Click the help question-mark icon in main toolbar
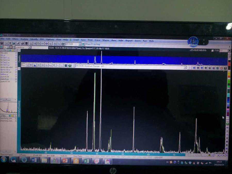 click(x=2, y=43)
